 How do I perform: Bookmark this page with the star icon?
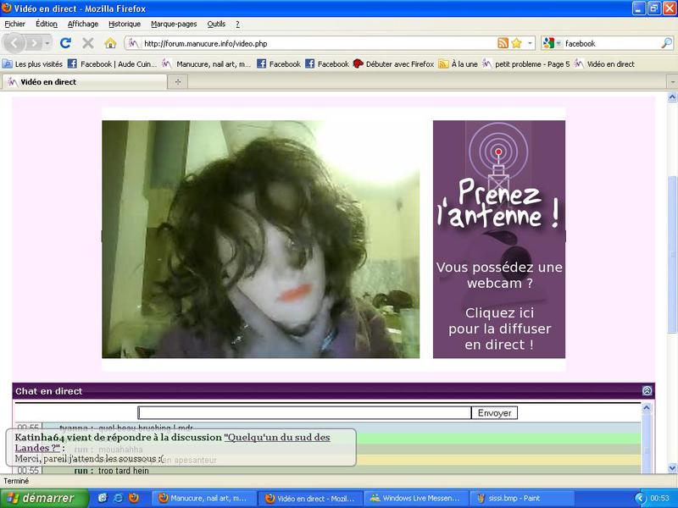pos(516,43)
